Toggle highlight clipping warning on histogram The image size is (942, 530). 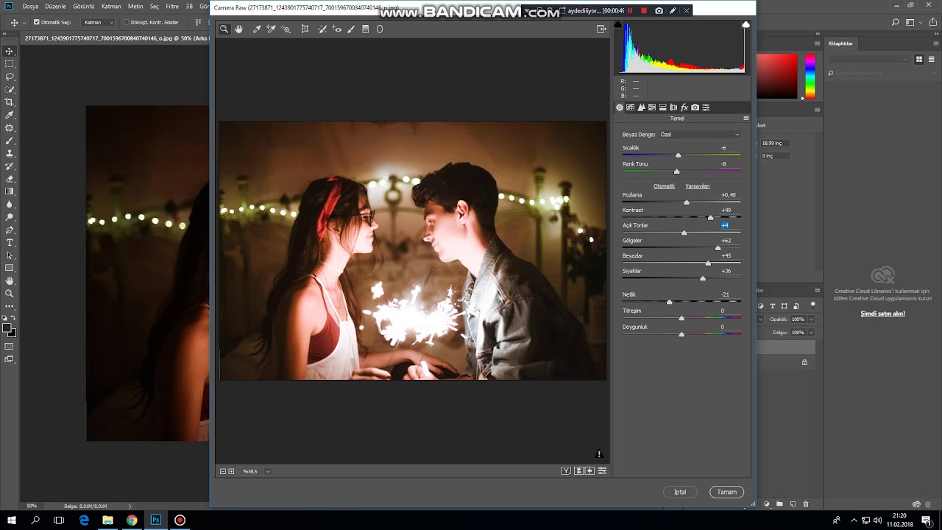[746, 25]
